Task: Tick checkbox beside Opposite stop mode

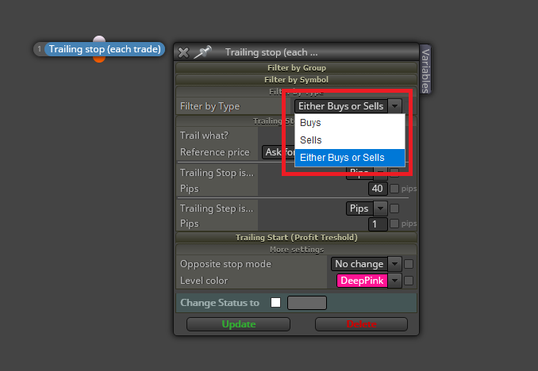Action: tap(409, 264)
